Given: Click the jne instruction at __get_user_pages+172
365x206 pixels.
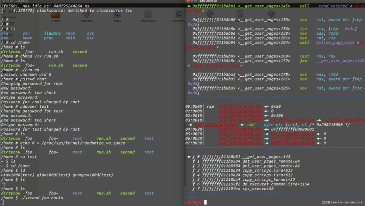Looking at the screenshot, I should tap(278, 61).
